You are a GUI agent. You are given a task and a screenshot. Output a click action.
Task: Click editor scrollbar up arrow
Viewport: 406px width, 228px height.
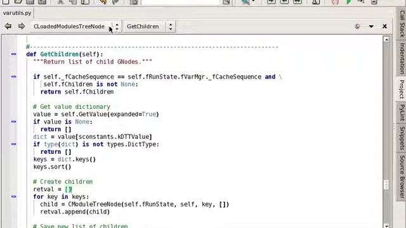pos(386,39)
